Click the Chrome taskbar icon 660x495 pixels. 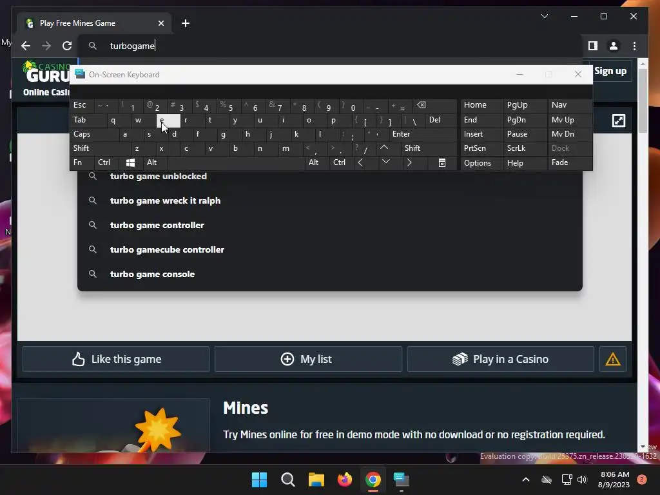[x=373, y=480]
